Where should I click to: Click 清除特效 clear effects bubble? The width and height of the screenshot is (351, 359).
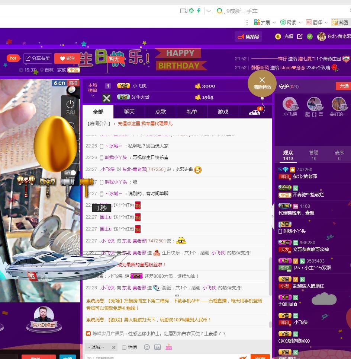click(x=262, y=83)
